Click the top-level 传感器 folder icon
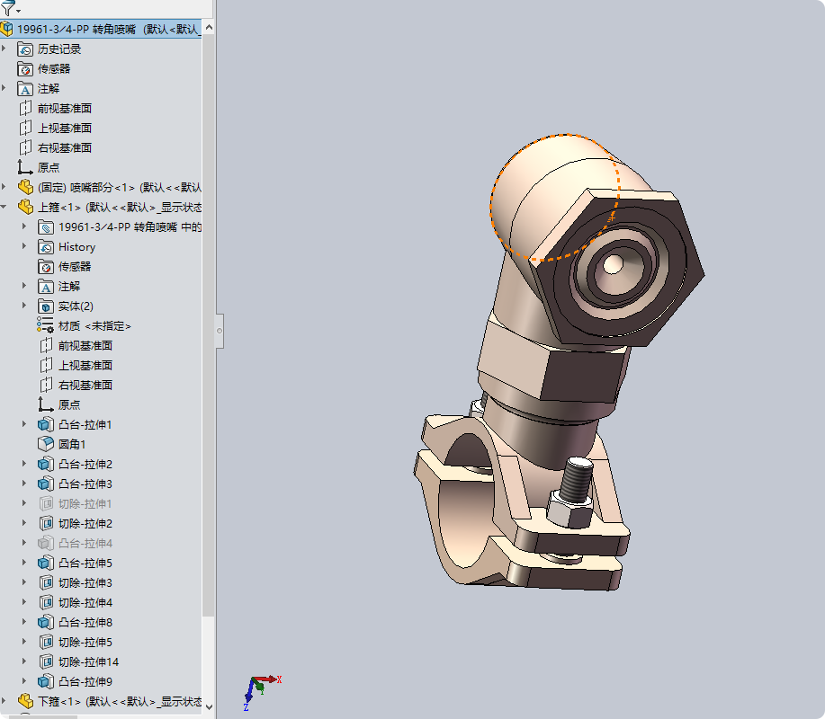The width and height of the screenshot is (825, 719). (25, 69)
